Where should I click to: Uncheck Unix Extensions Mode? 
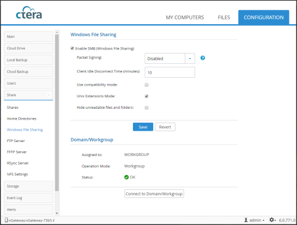(x=147, y=96)
